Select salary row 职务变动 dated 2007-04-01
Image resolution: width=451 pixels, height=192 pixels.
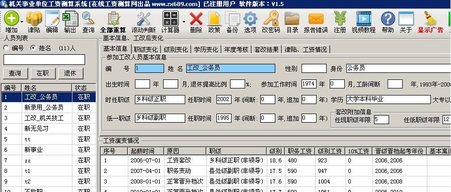(x=275, y=171)
